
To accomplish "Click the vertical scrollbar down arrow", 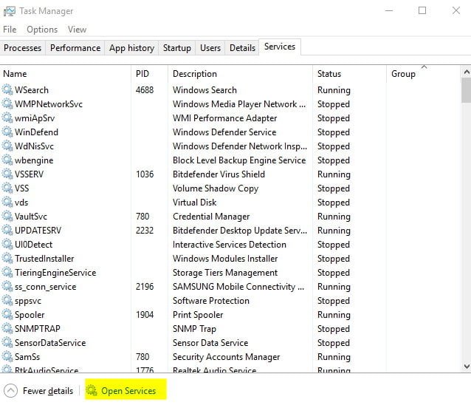I will click(x=466, y=367).
